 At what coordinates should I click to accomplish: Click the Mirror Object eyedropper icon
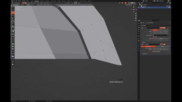[167, 35]
